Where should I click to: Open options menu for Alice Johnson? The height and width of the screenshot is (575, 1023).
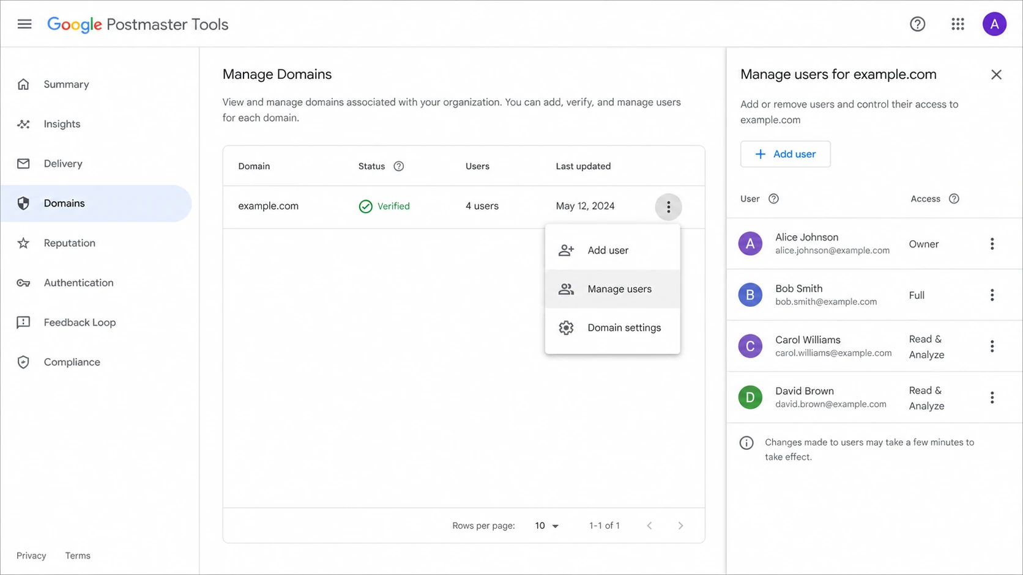pyautogui.click(x=992, y=244)
